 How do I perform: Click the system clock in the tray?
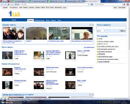125,102
